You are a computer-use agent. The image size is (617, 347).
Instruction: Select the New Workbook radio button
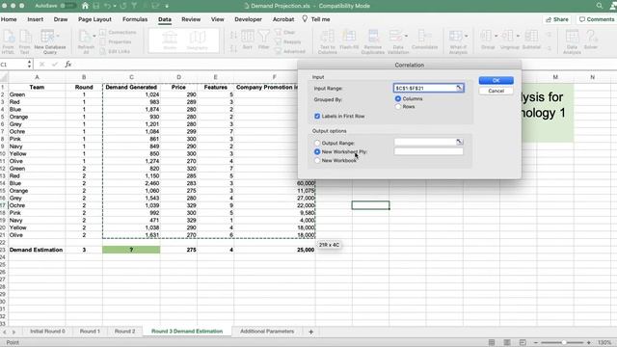coord(317,161)
